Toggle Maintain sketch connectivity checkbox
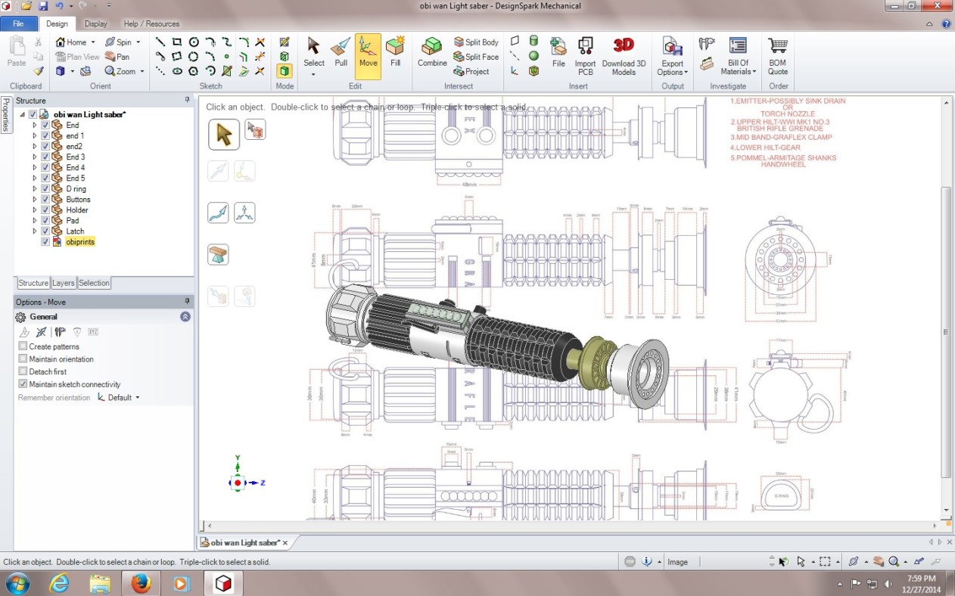955x596 pixels. [23, 384]
